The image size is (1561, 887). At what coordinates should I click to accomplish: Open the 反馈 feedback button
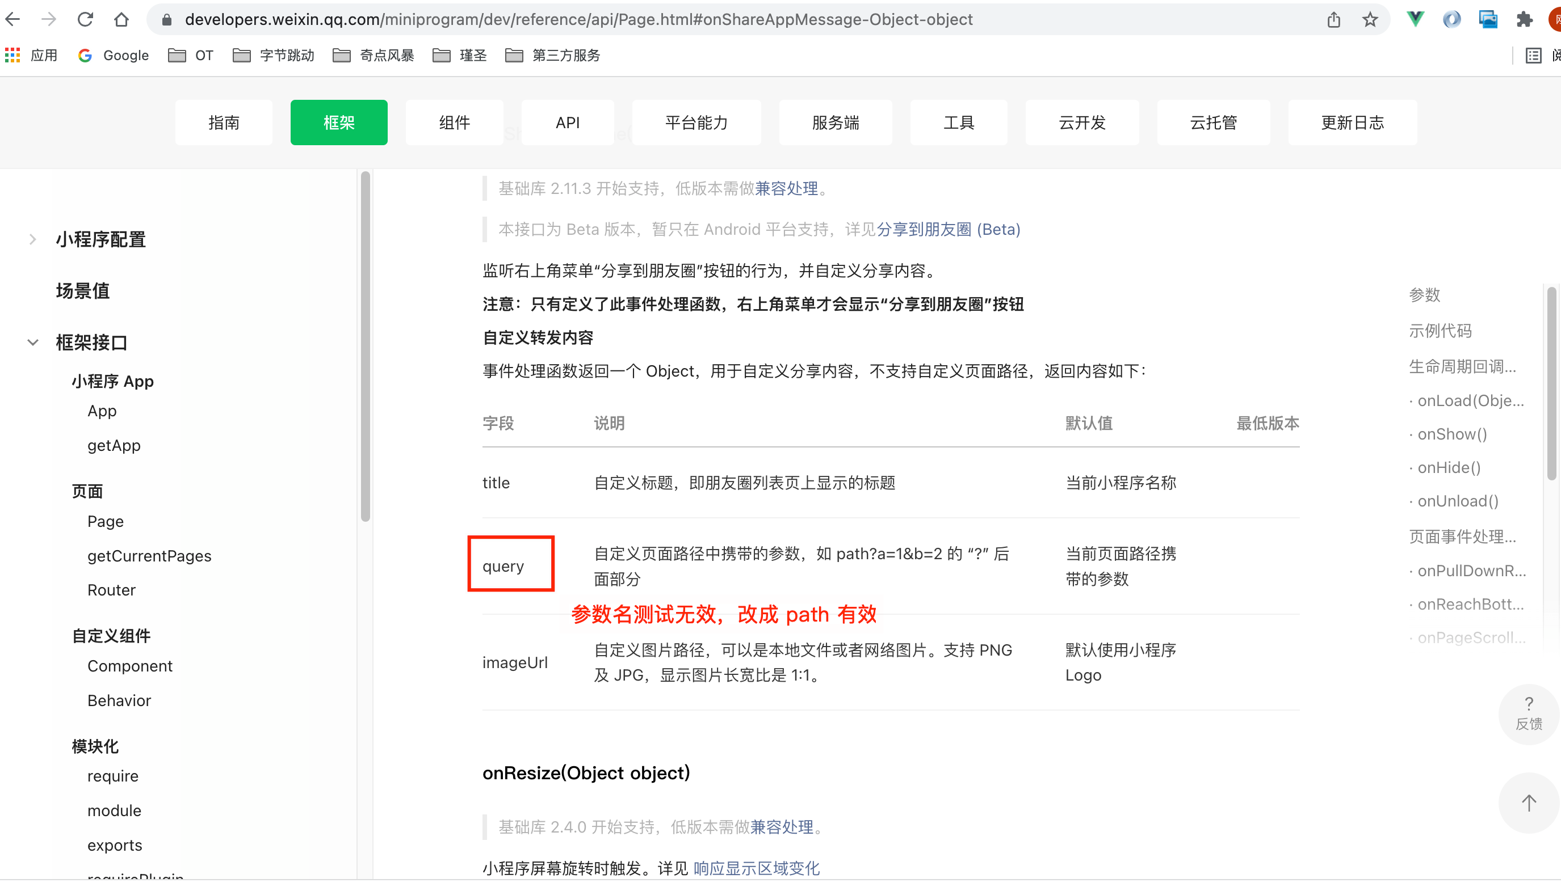pyautogui.click(x=1528, y=713)
